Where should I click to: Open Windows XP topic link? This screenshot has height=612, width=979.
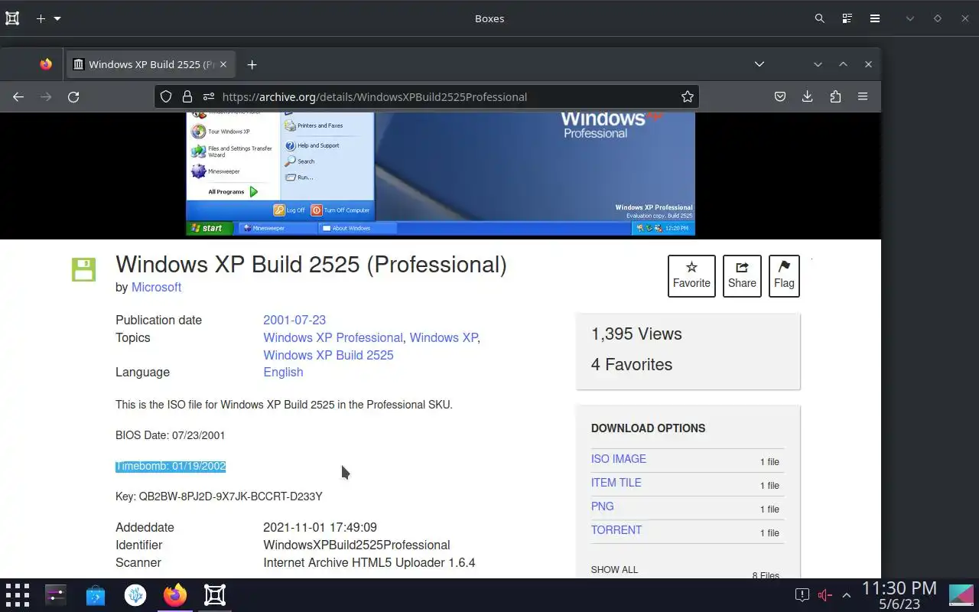point(444,337)
